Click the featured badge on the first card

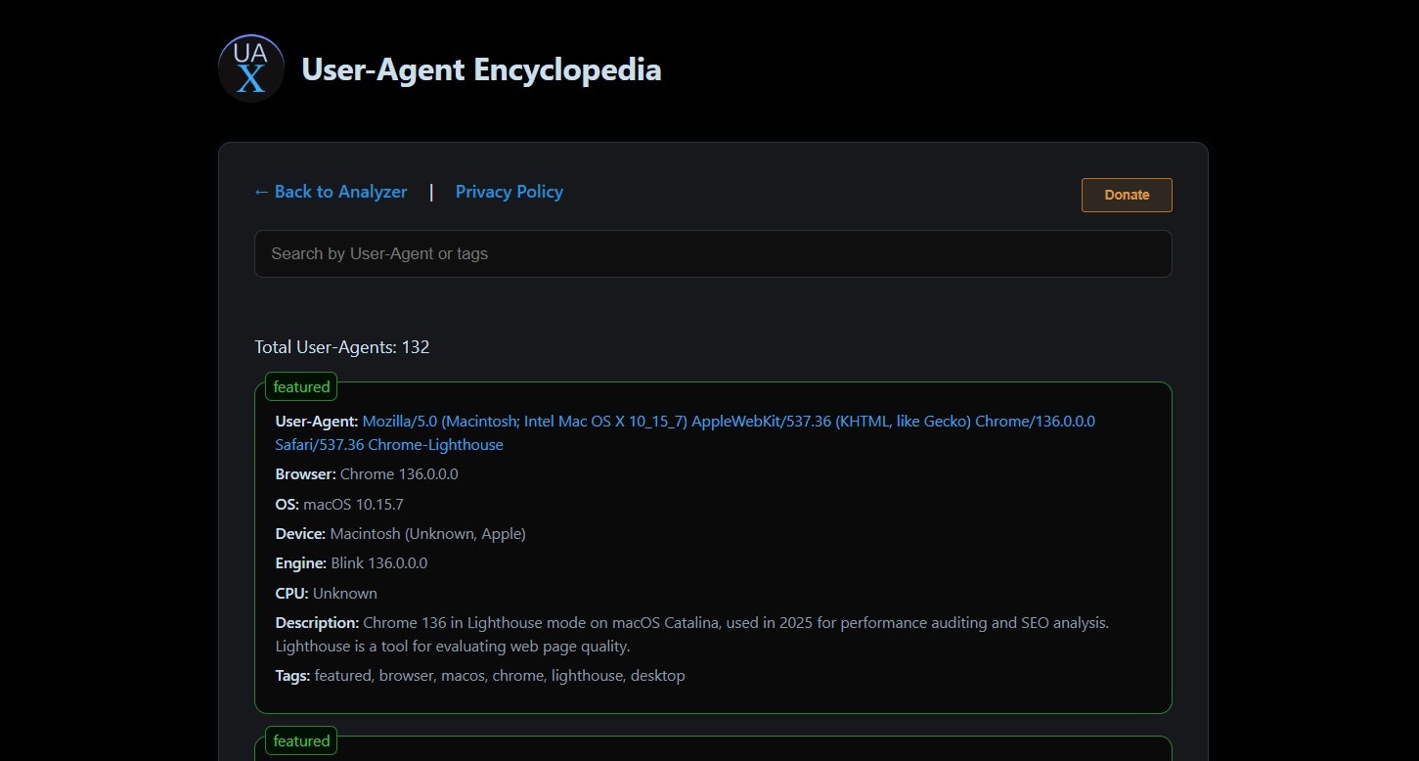[x=300, y=386]
